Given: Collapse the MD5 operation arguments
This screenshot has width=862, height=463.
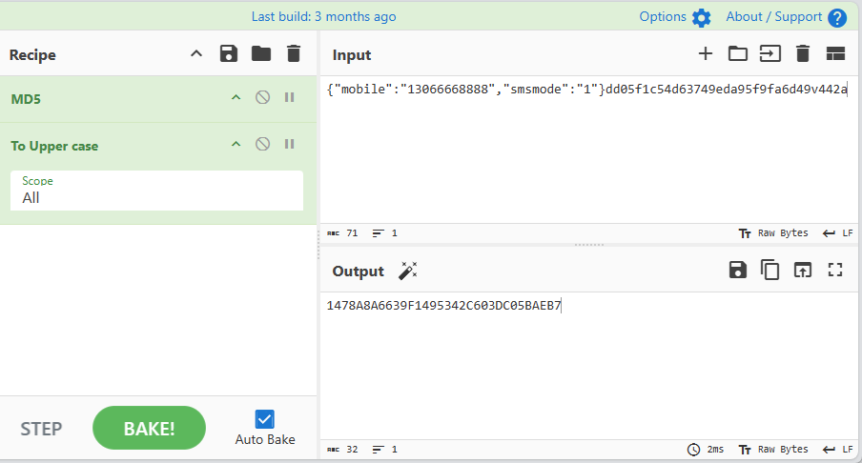Looking at the screenshot, I should [x=236, y=98].
